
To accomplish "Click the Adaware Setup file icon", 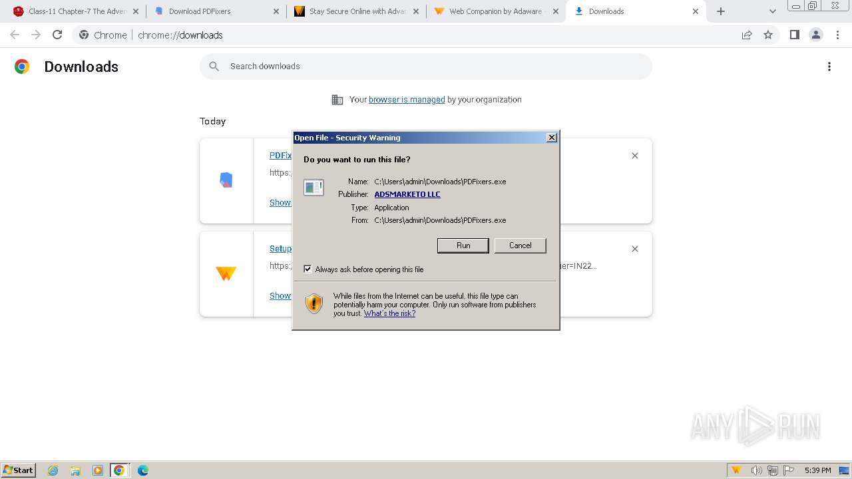I will pos(226,273).
